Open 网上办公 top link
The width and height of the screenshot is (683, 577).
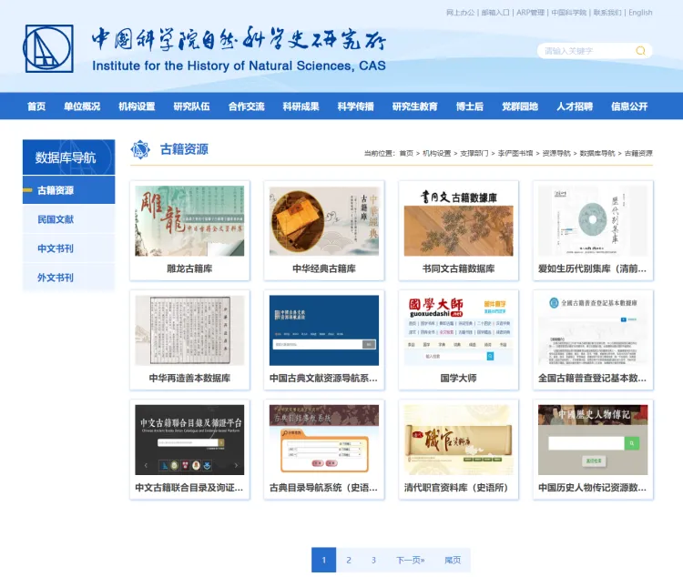pos(461,13)
